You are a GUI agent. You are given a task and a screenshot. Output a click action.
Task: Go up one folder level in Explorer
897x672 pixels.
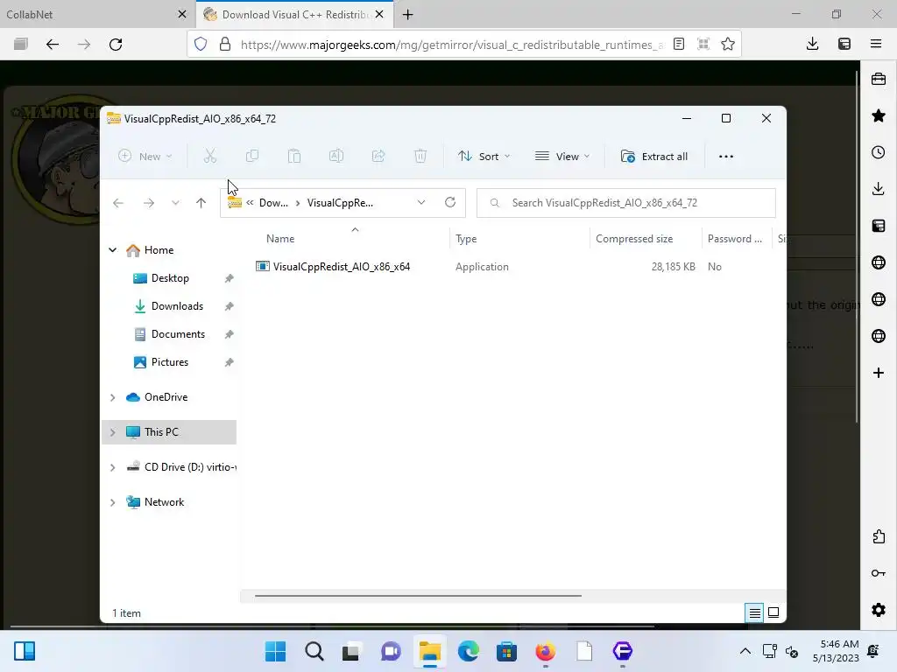click(201, 203)
